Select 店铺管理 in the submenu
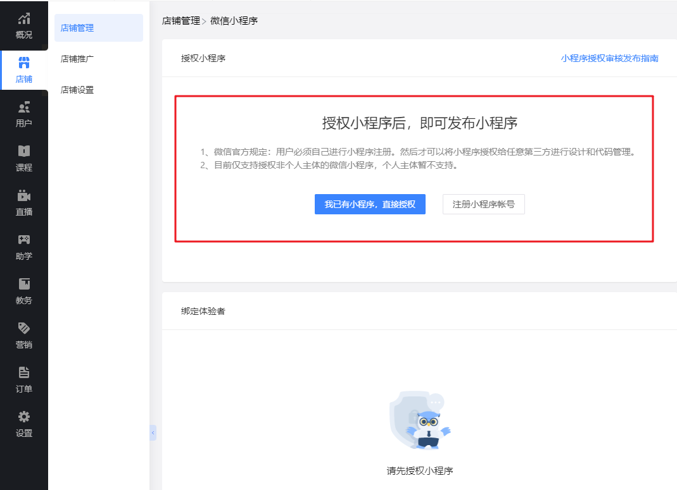 point(98,28)
